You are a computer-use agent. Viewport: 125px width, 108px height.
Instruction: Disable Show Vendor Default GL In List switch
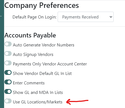pos(8,72)
